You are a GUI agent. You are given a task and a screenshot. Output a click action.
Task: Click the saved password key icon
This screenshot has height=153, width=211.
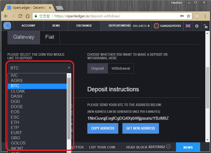pos(182,16)
